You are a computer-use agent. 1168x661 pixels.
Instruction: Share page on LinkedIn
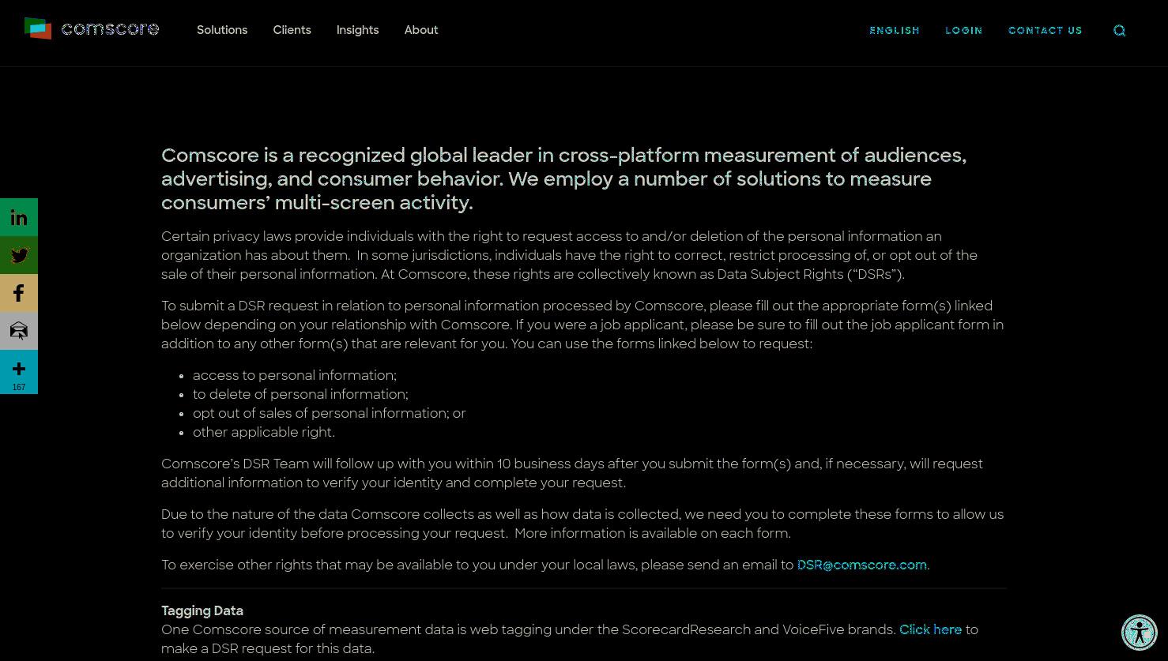click(19, 217)
